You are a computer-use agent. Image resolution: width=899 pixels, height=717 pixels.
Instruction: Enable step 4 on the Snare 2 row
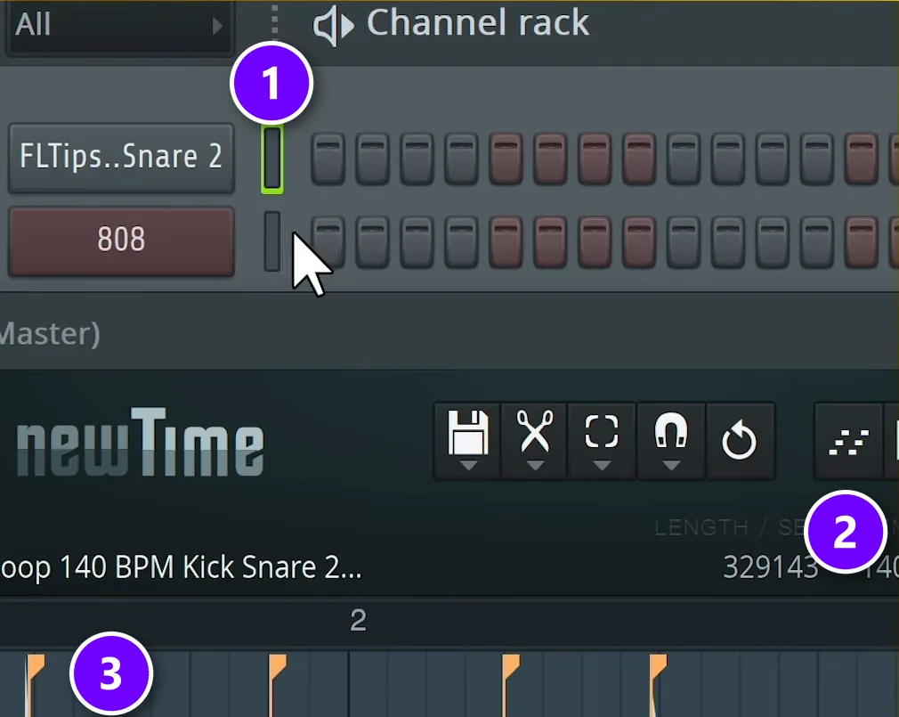462,159
